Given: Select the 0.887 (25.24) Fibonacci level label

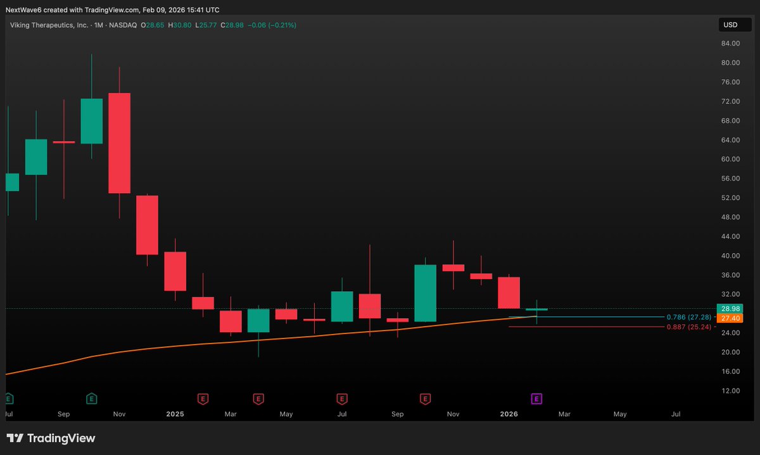Looking at the screenshot, I should tap(690, 327).
